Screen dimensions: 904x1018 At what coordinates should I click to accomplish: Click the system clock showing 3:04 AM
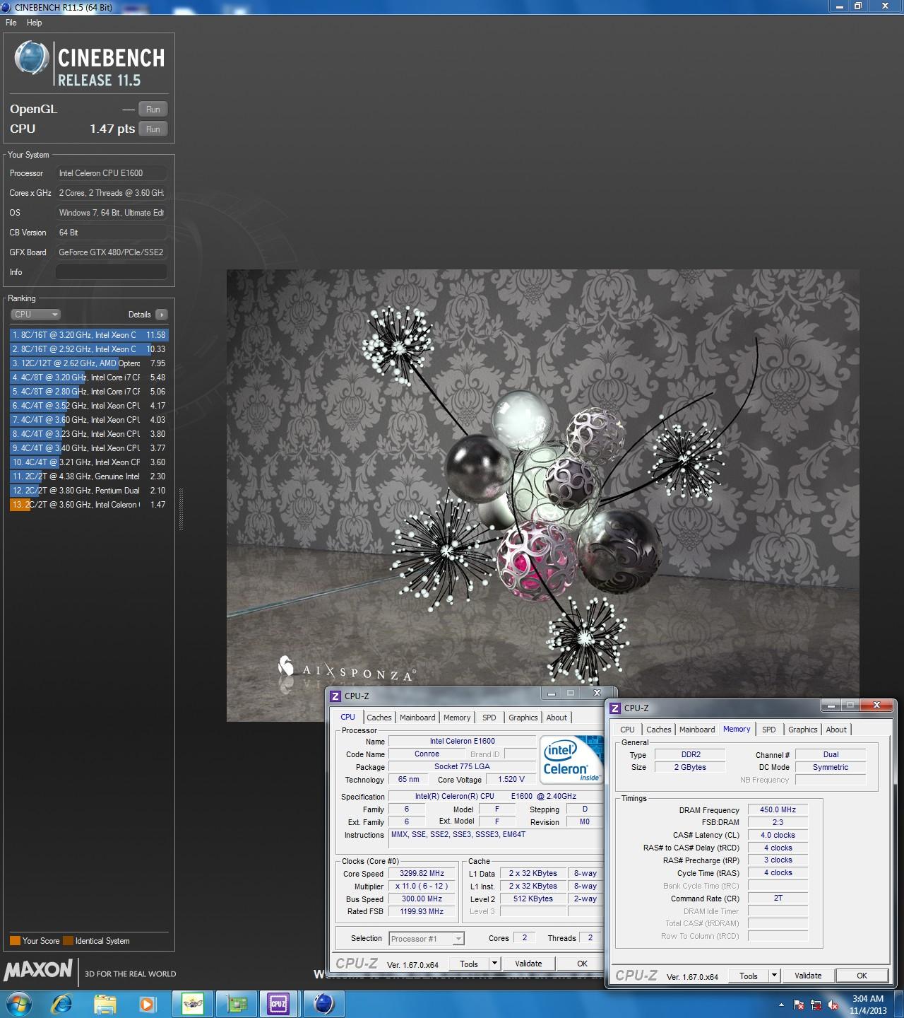click(x=868, y=1005)
